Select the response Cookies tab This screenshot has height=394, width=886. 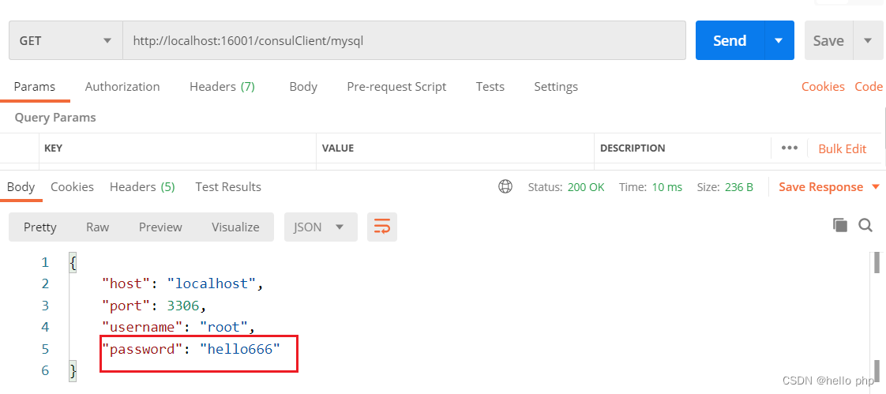(73, 187)
